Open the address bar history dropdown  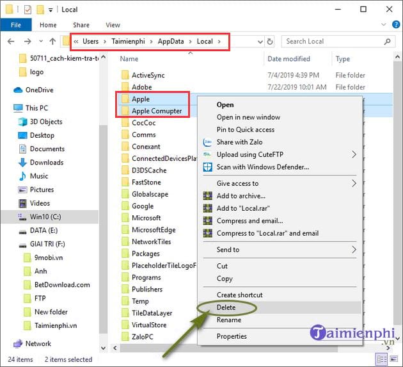pos(260,42)
